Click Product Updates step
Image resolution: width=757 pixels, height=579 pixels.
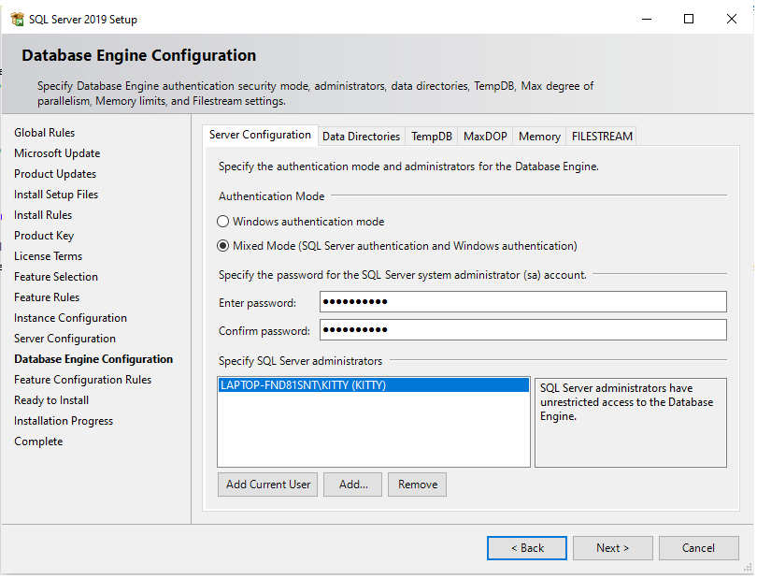[55, 174]
